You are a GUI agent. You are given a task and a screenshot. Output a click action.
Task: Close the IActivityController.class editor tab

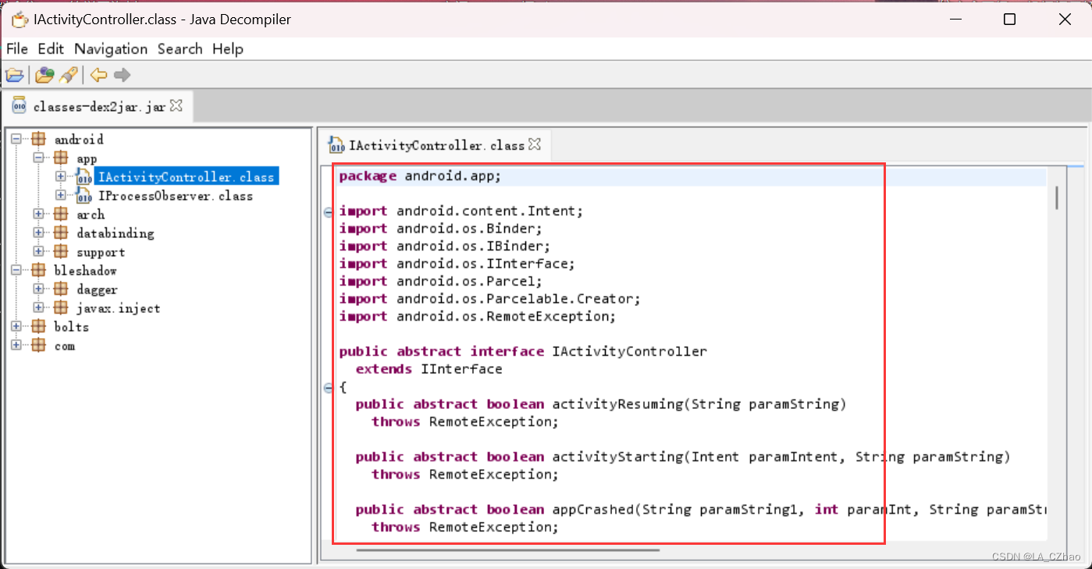pyautogui.click(x=535, y=144)
